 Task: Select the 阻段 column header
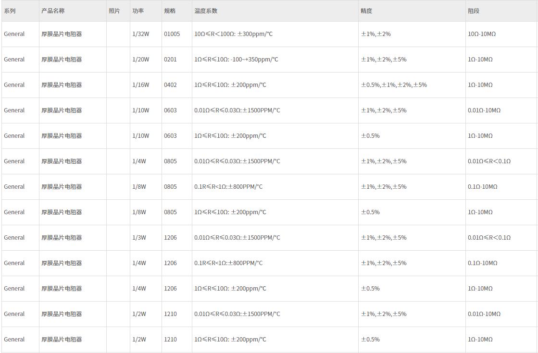pyautogui.click(x=474, y=11)
